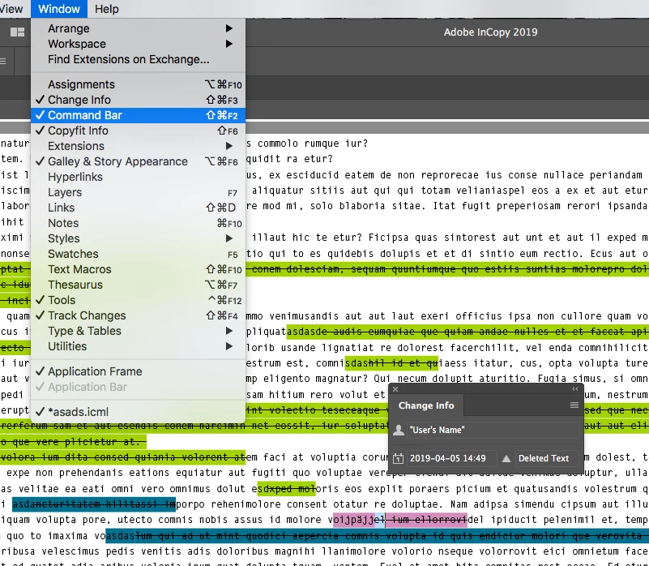Click the 2019-04-05 14:49 date field
The width and height of the screenshot is (649, 566).
pos(451,458)
